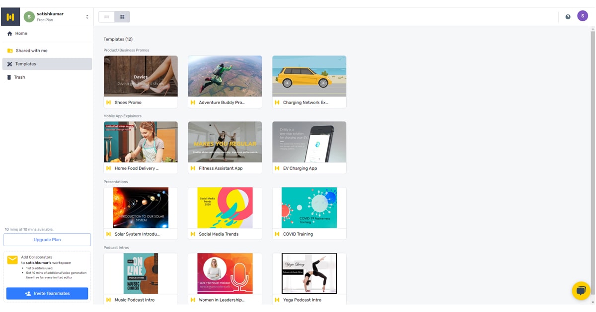Click the Trash bin icon
This screenshot has height=312, width=596.
coord(9,77)
